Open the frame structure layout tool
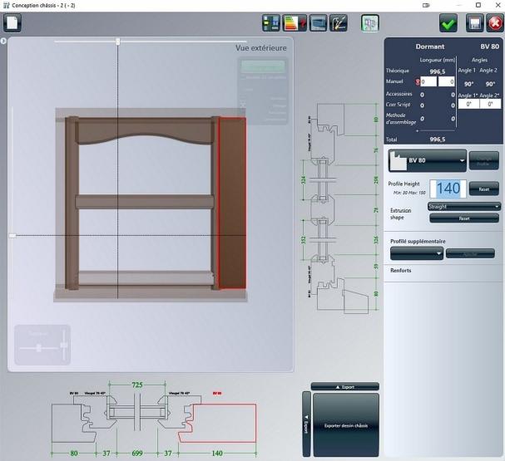The height and width of the screenshot is (461, 505). 271,23
